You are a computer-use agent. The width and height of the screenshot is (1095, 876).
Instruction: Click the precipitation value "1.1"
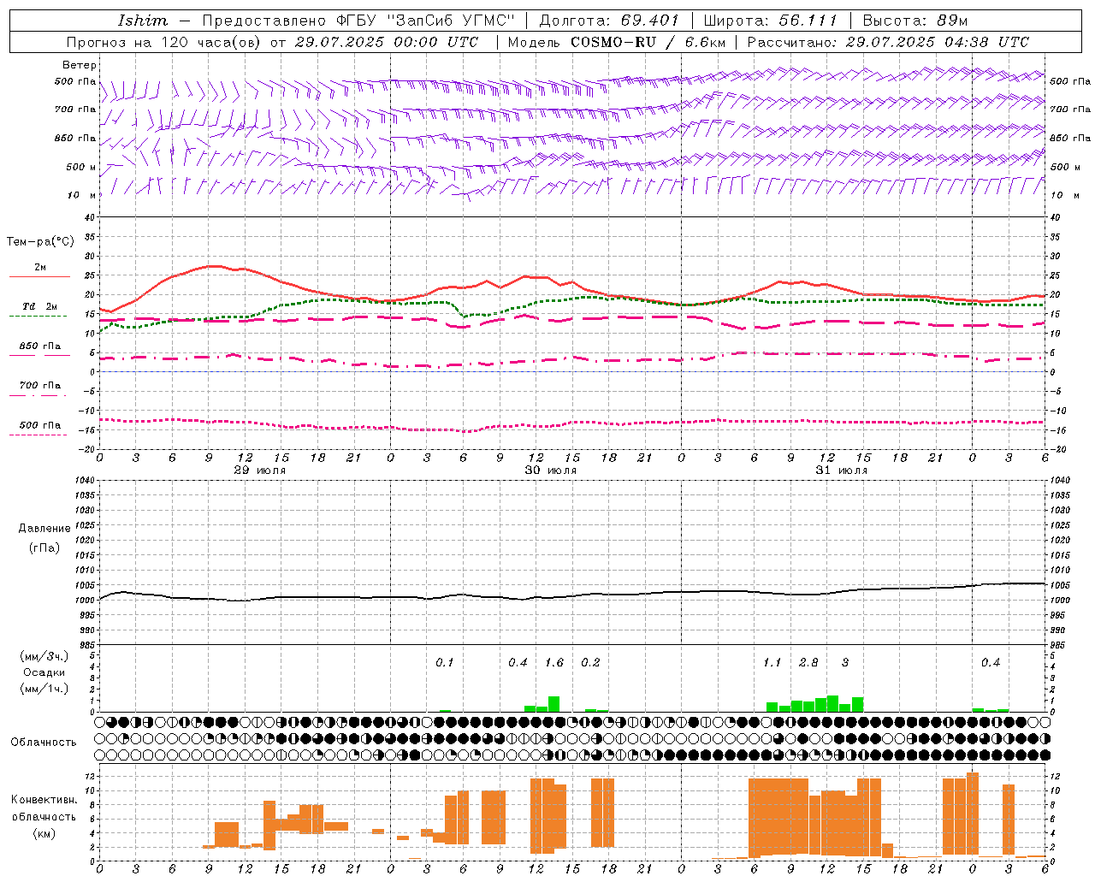pyautogui.click(x=772, y=663)
